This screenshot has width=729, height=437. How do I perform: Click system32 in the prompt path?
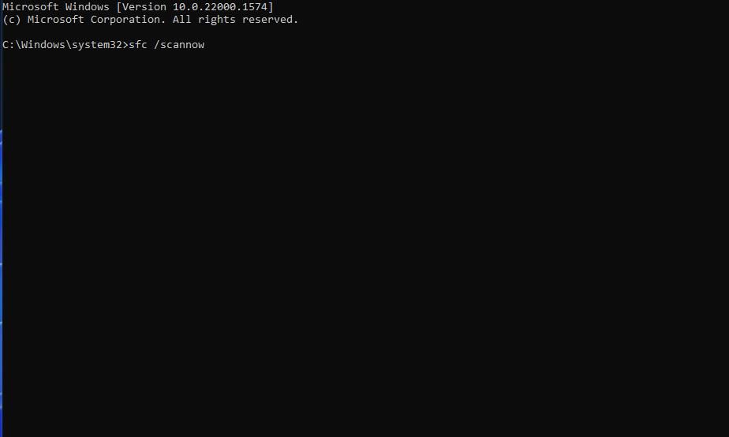tap(97, 45)
